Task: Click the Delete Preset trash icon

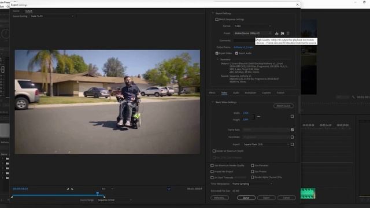Action: click(x=288, y=34)
